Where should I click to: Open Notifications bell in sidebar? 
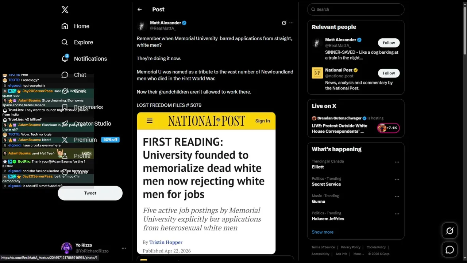pyautogui.click(x=65, y=58)
